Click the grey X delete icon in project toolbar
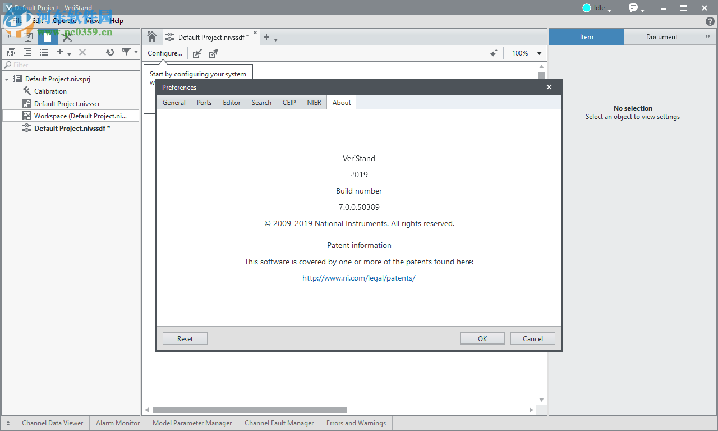This screenshot has height=431, width=718. [82, 52]
